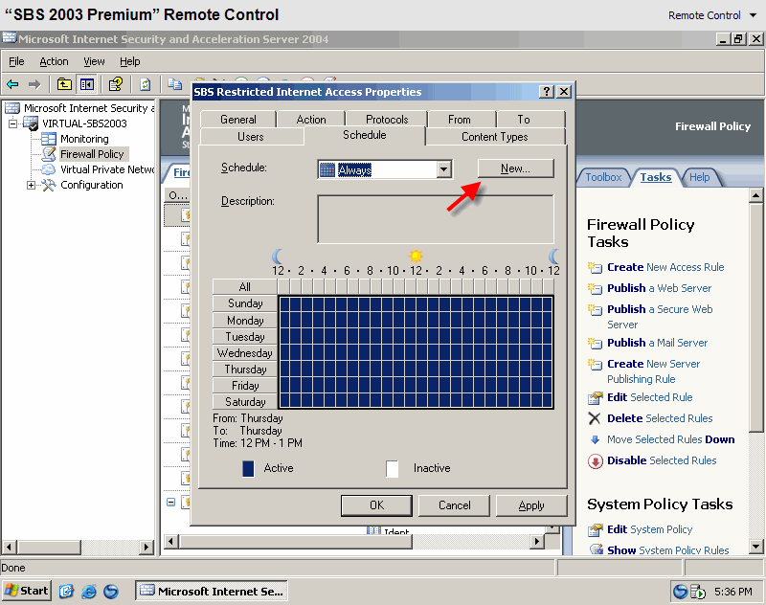
Task: Switch to the To tab
Action: coord(524,120)
